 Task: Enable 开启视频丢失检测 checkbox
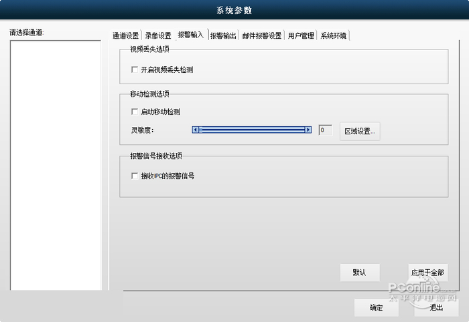(x=135, y=69)
